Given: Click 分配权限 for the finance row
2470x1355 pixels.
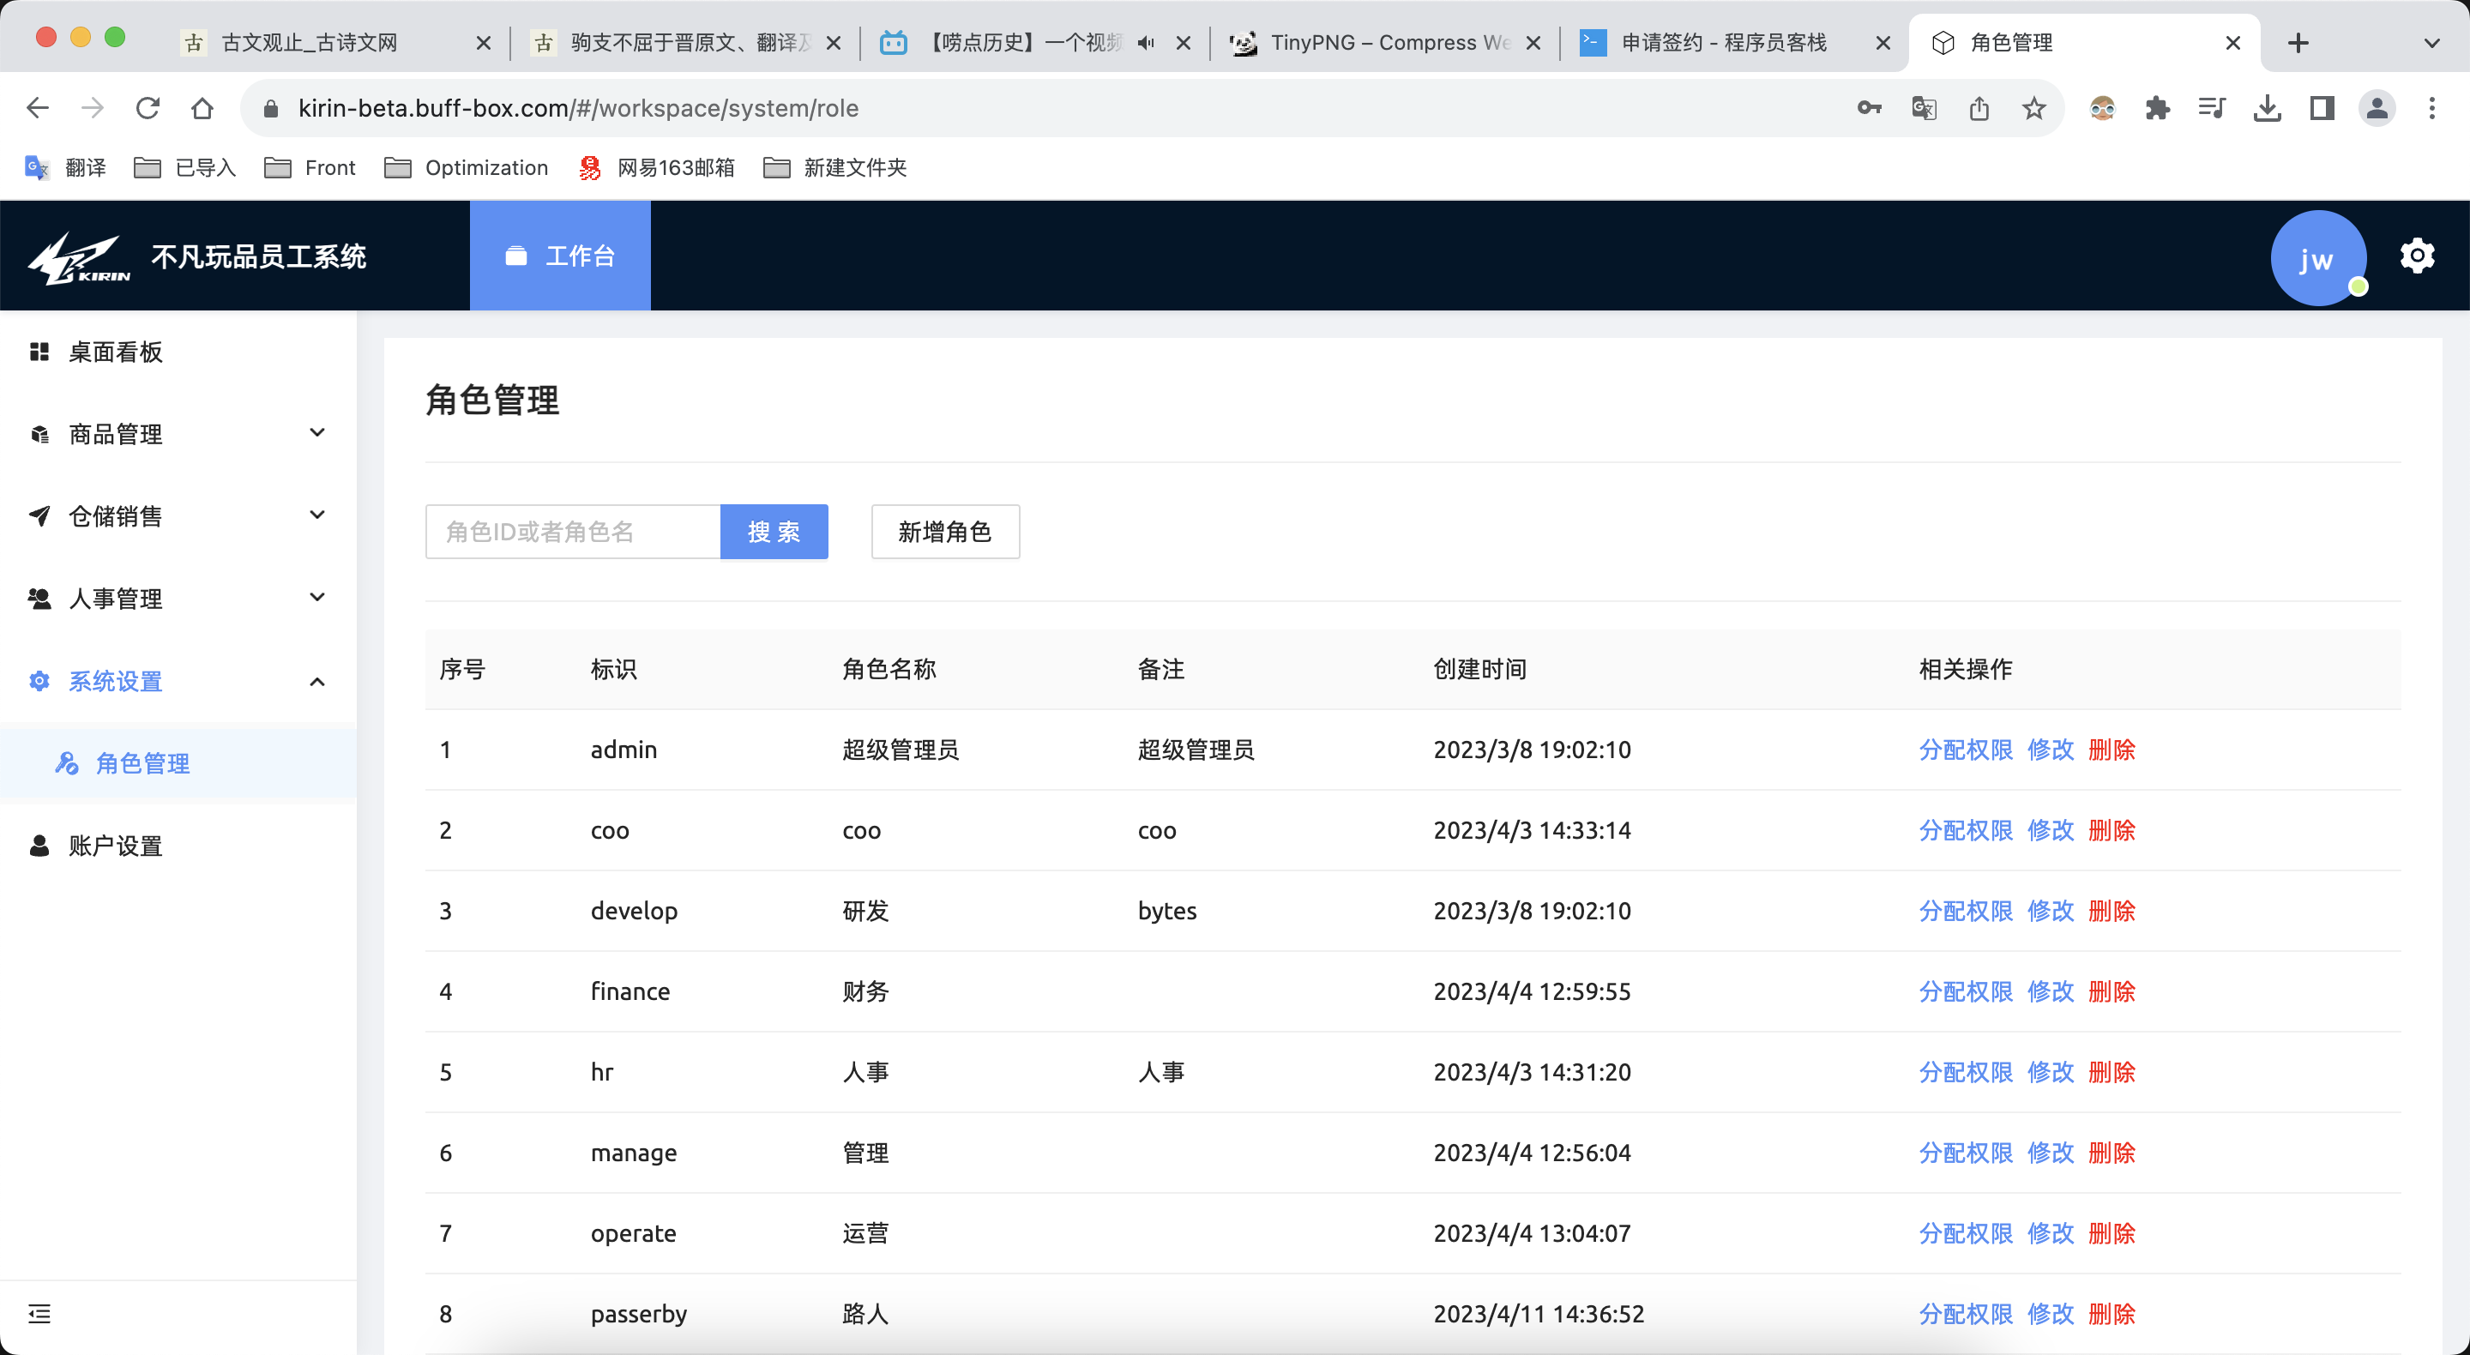Looking at the screenshot, I should pyautogui.click(x=1966, y=991).
